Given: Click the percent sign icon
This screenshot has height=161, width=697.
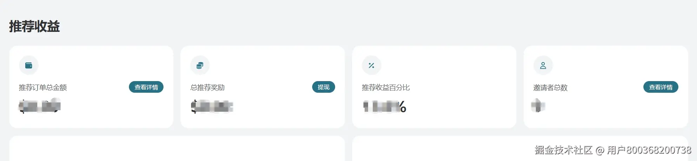Looking at the screenshot, I should (372, 65).
